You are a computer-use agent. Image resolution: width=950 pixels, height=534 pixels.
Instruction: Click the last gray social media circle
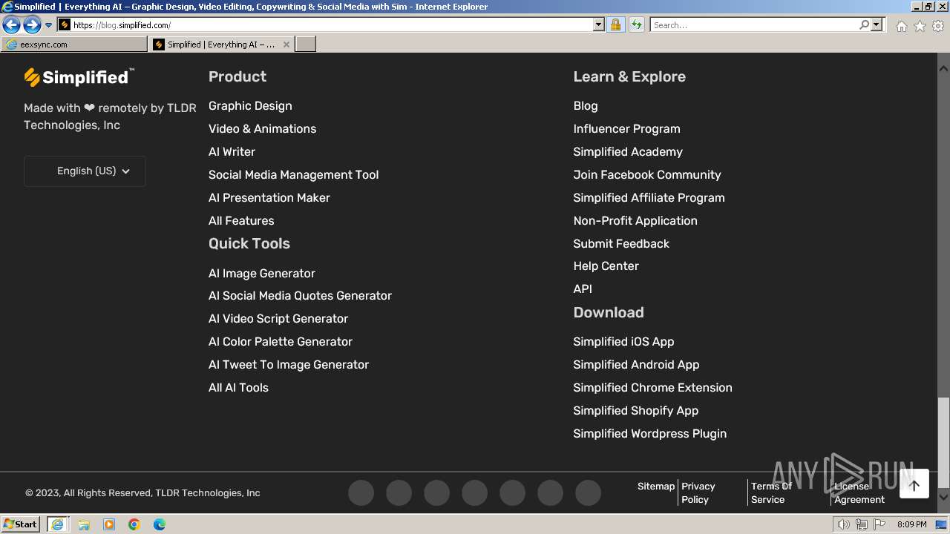[x=589, y=492]
